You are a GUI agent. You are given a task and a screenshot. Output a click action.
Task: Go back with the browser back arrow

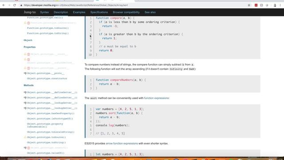(x=4, y=5)
